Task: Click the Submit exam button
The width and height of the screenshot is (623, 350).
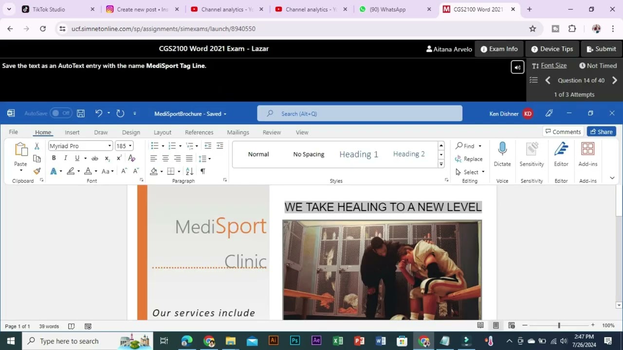Action: [601, 49]
